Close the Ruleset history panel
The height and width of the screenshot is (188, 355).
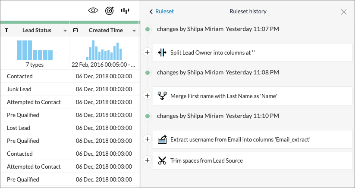click(x=344, y=12)
